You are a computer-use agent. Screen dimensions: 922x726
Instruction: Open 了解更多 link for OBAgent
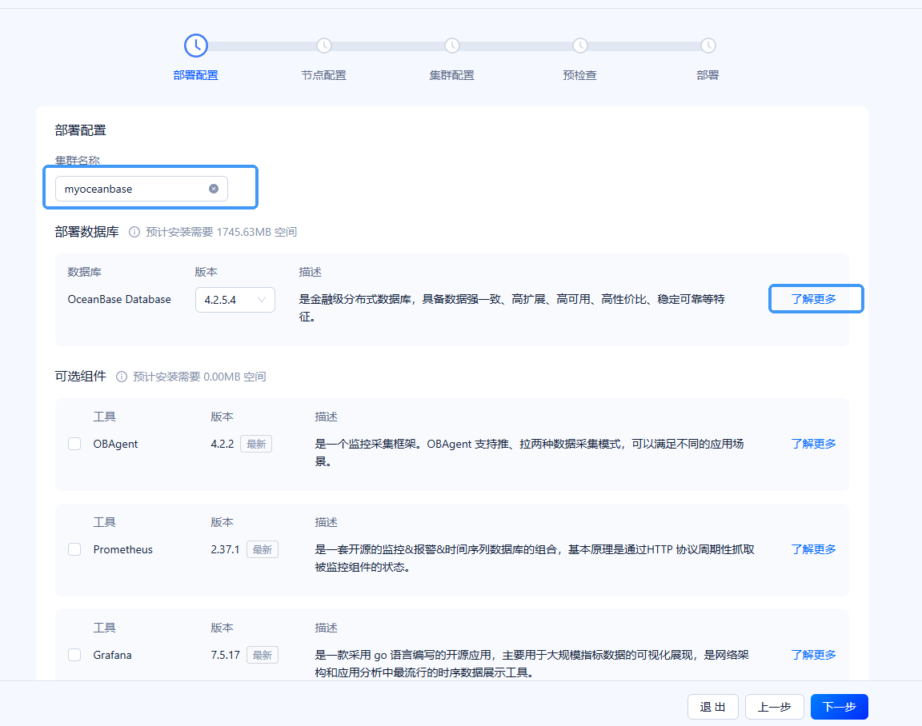click(x=814, y=444)
